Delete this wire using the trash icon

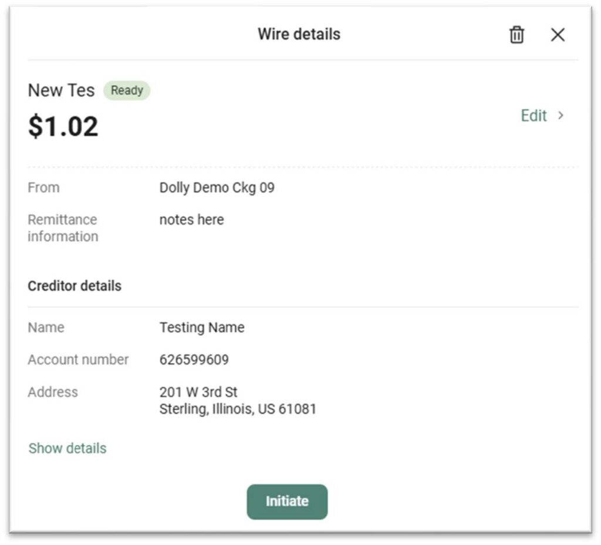(516, 35)
